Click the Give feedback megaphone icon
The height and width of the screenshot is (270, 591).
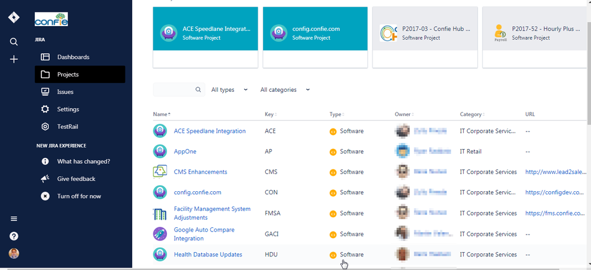pyautogui.click(x=45, y=179)
